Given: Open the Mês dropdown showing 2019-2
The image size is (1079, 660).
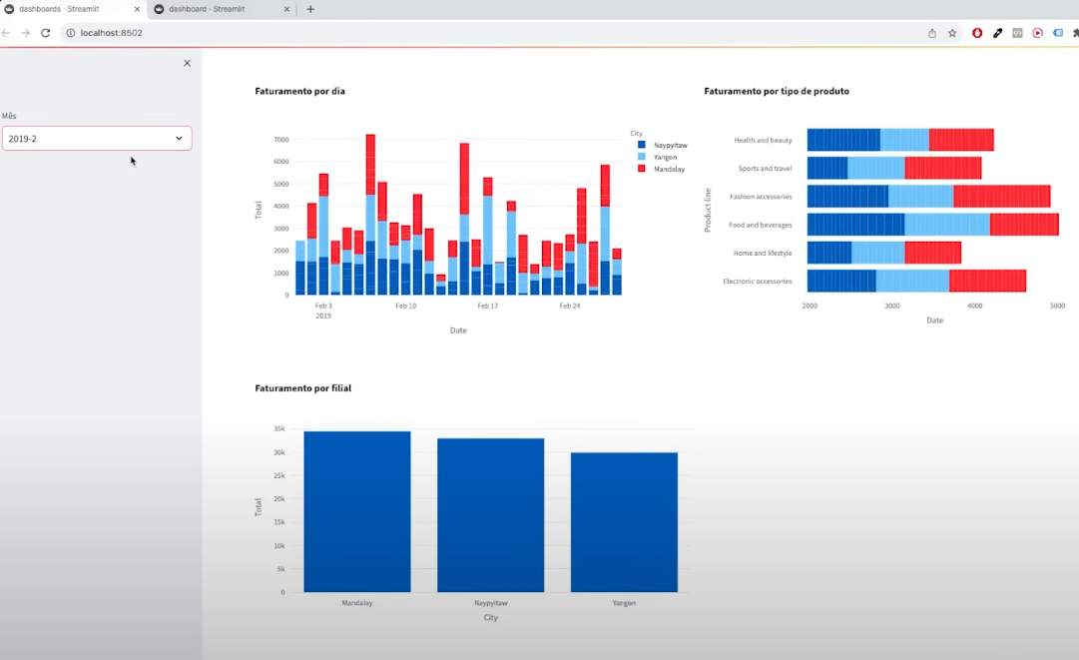Looking at the screenshot, I should [97, 139].
